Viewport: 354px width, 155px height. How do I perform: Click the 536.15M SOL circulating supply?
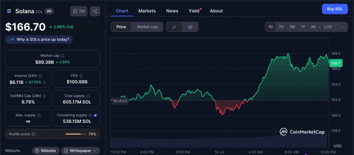tap(77, 122)
